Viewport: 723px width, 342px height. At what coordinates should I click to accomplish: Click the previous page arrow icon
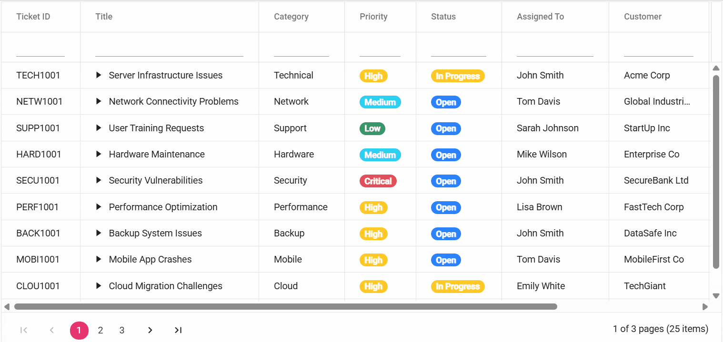(51, 330)
